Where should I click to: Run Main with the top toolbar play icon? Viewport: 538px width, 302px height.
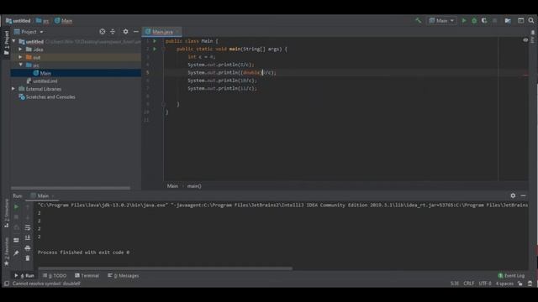[x=464, y=21]
